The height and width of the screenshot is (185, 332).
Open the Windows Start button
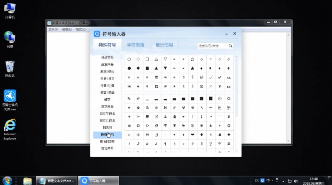pos(7,181)
